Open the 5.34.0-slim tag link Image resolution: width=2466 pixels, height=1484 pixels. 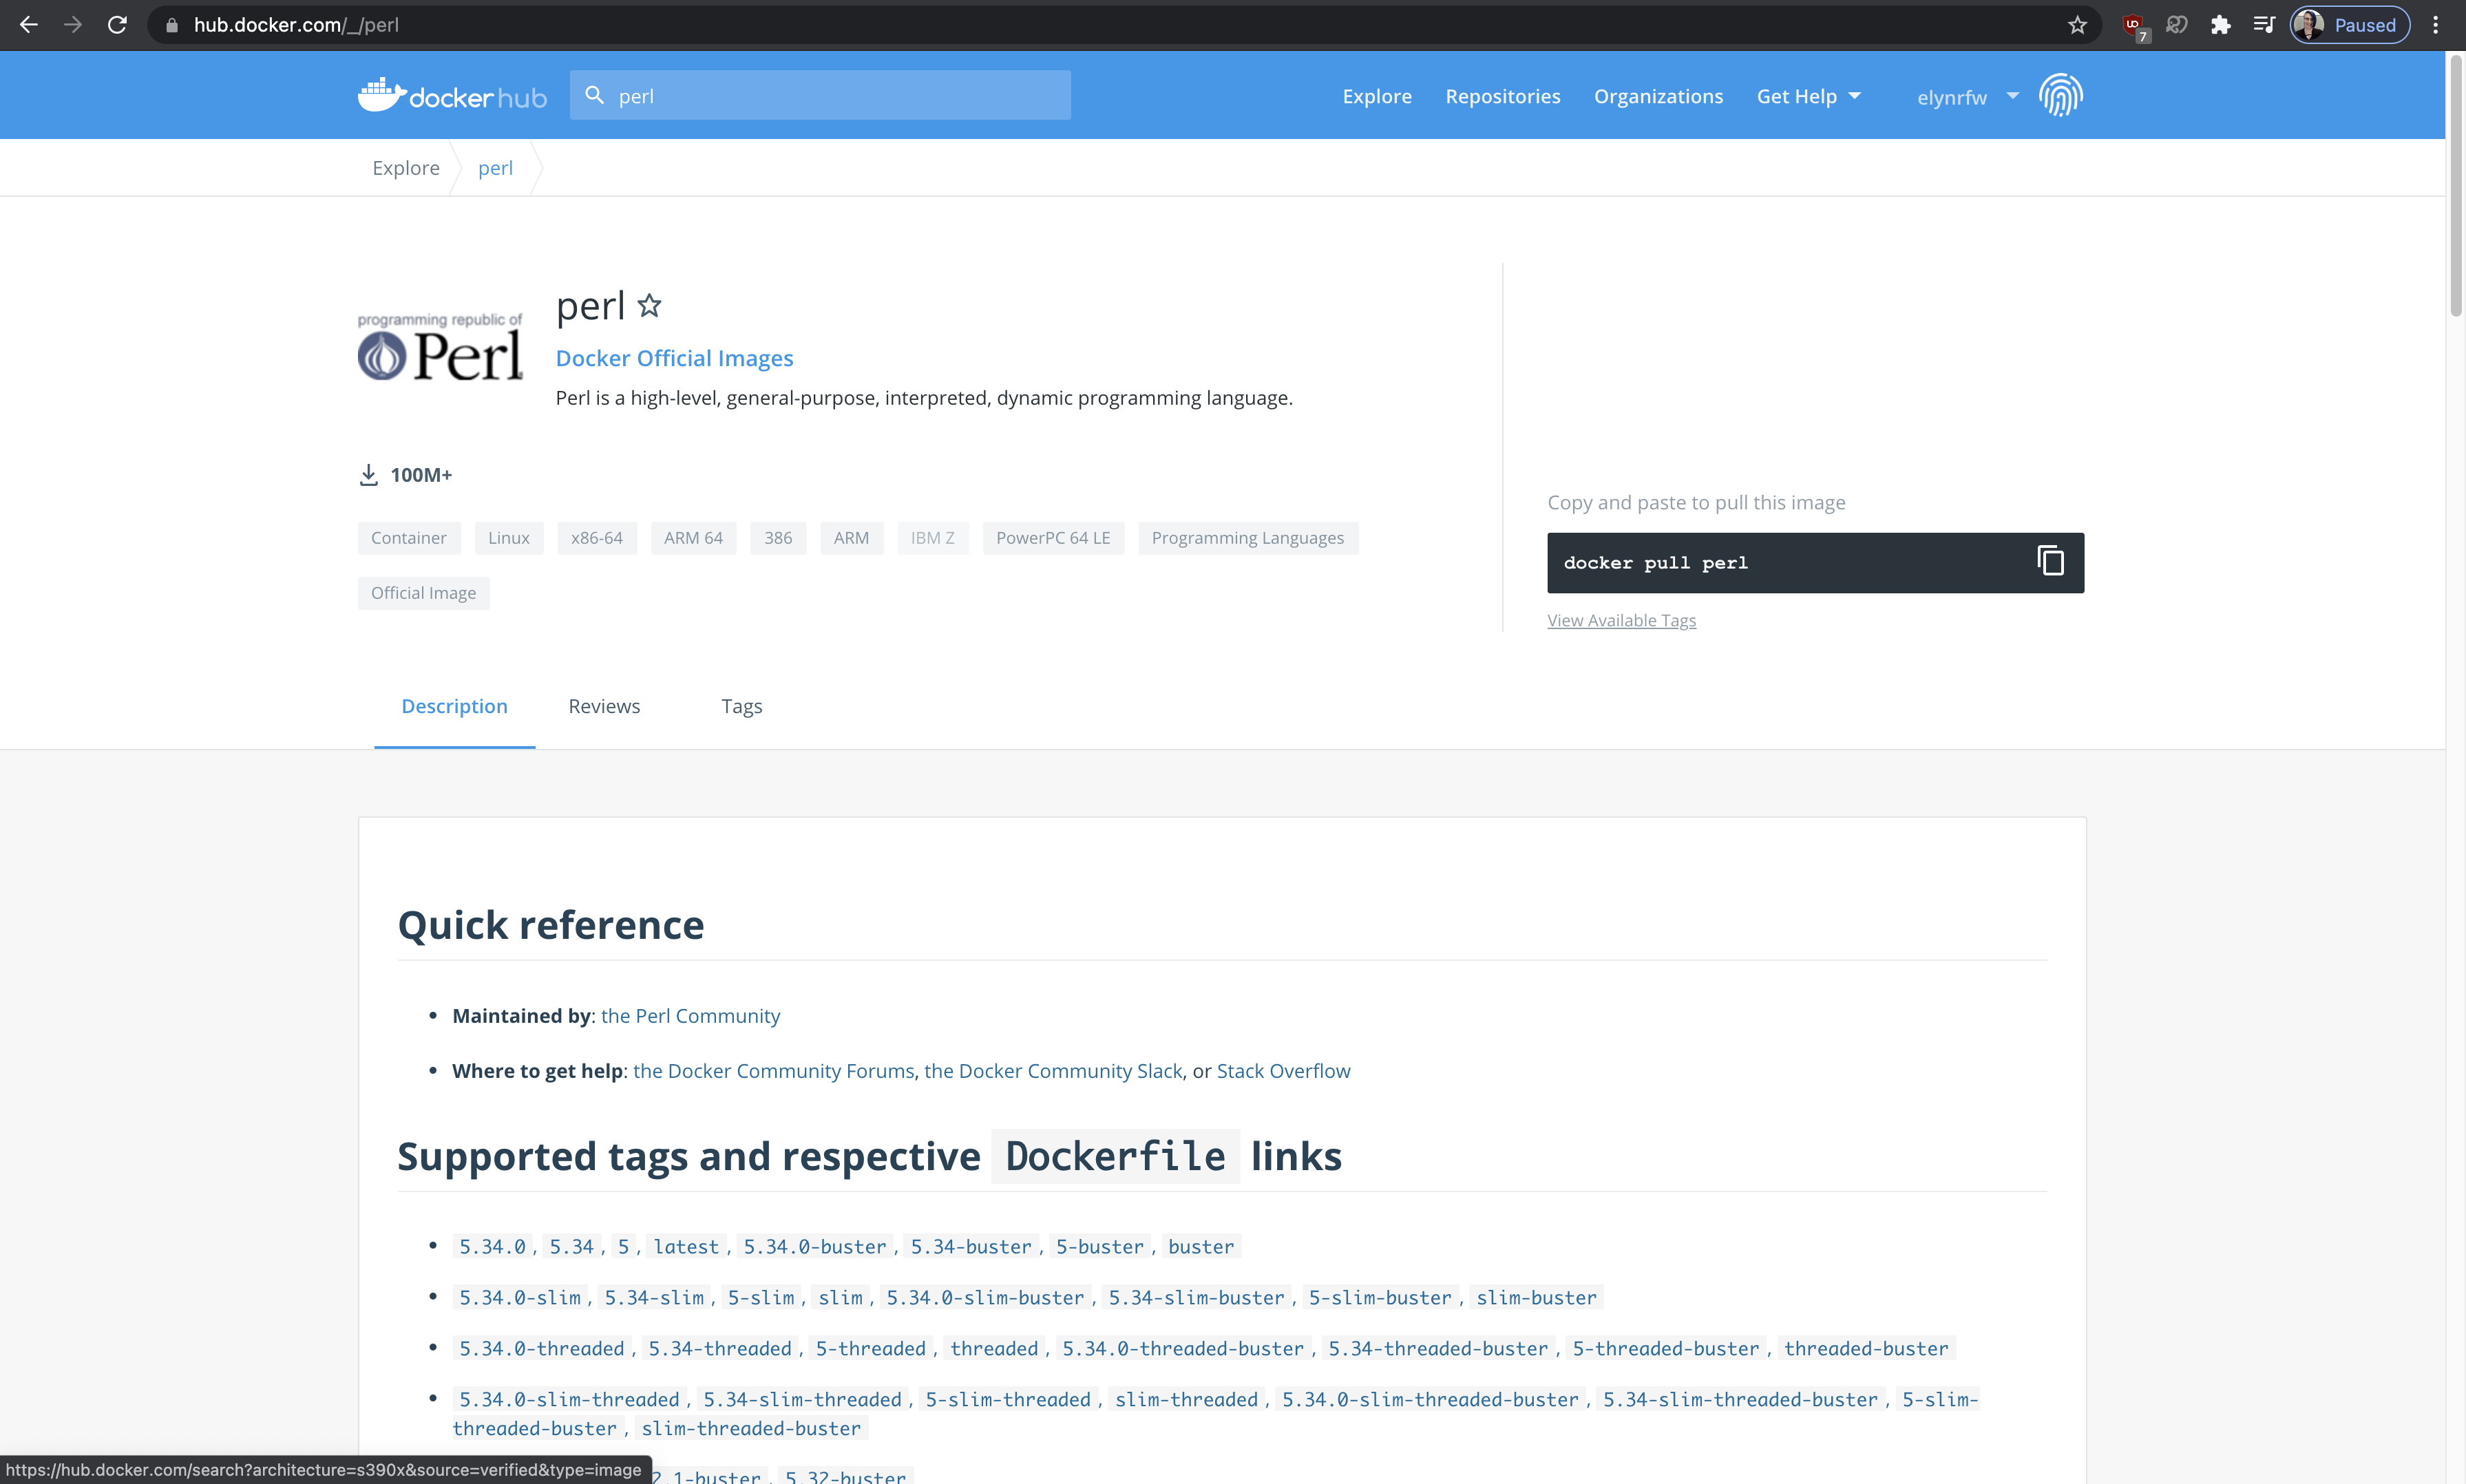(x=520, y=1298)
